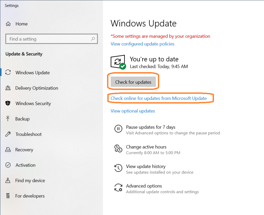Click the green up-to-date checkmark badge
Viewport: 264px width, 215px height.
(x=122, y=66)
